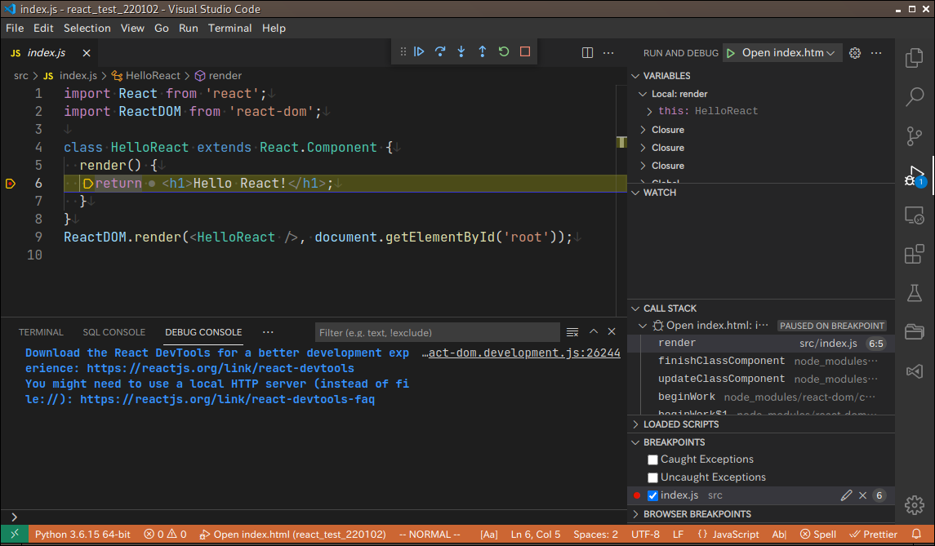Focus the debug console filter field
Viewport: 935px width, 546px height.
coord(437,333)
